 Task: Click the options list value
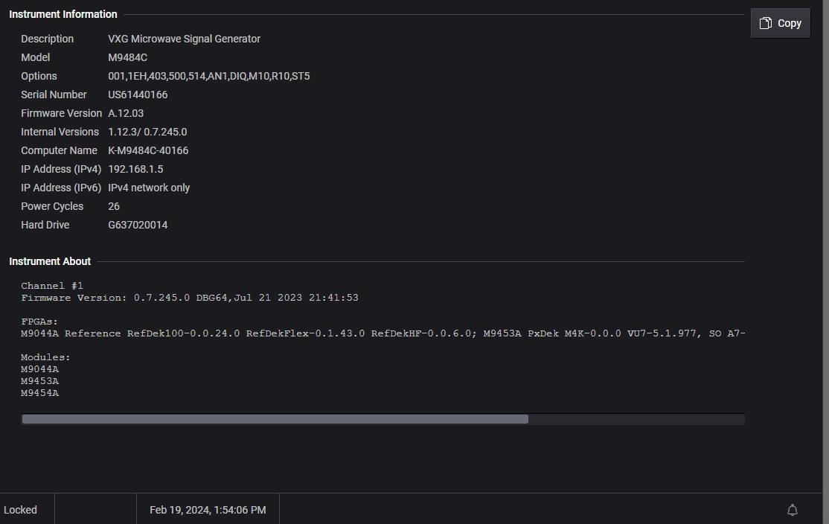[208, 76]
